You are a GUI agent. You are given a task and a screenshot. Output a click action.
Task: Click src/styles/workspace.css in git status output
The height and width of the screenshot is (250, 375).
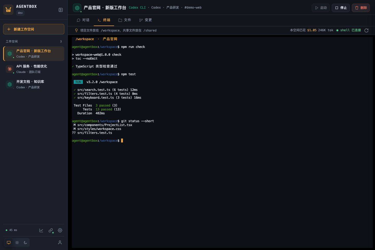pyautogui.click(x=99, y=129)
